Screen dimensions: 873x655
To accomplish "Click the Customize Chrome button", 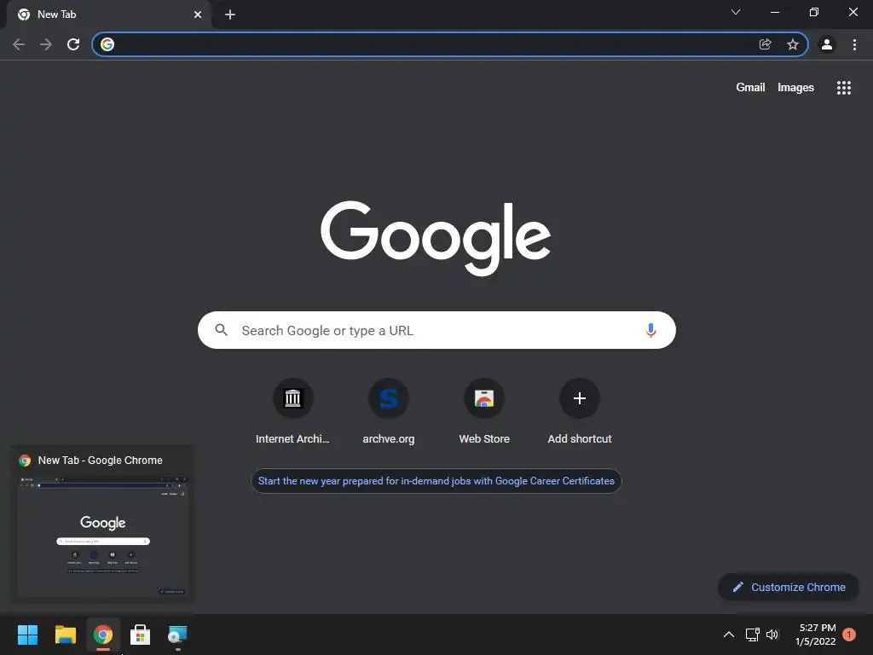I will click(789, 587).
